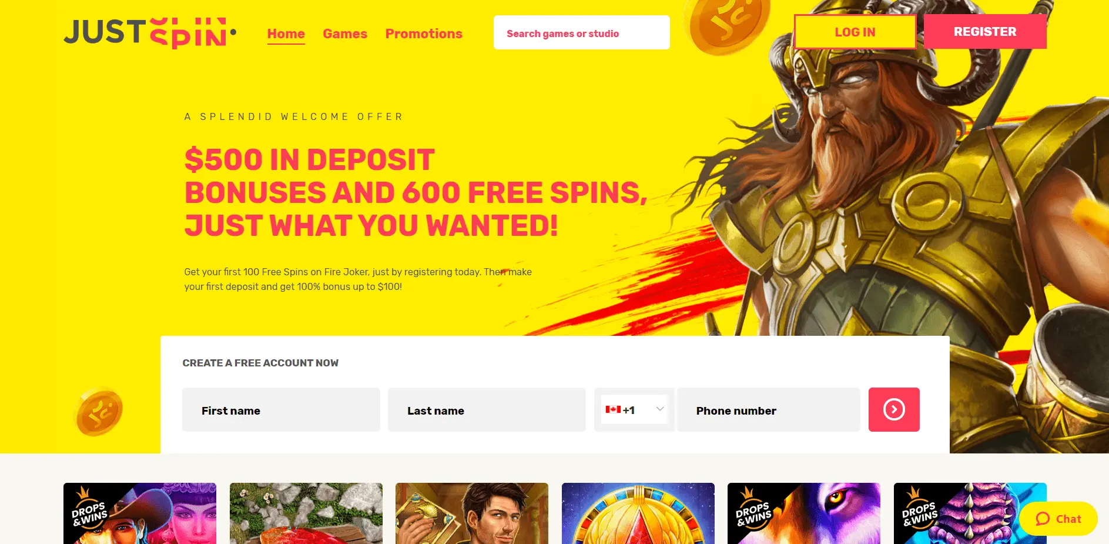Click the JustSpin logo
Image resolution: width=1109 pixels, height=544 pixels.
pos(150,33)
